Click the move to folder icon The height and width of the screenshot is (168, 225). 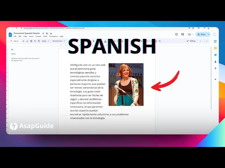(47, 33)
